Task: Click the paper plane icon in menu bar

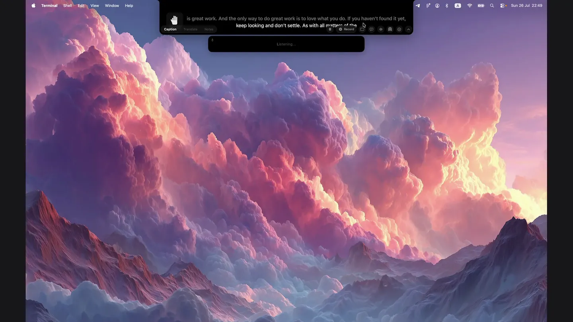Action: (x=417, y=6)
